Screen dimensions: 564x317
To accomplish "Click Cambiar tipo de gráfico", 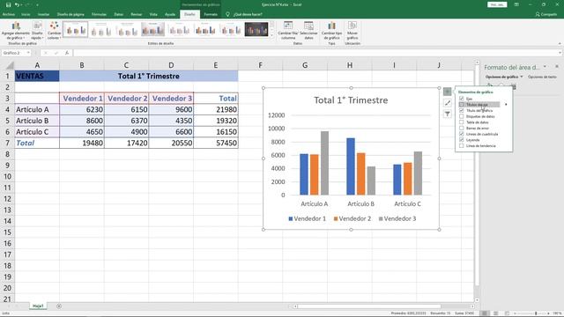I will [331, 31].
